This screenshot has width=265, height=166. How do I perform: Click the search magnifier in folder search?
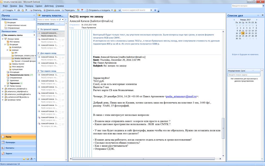point(60,20)
